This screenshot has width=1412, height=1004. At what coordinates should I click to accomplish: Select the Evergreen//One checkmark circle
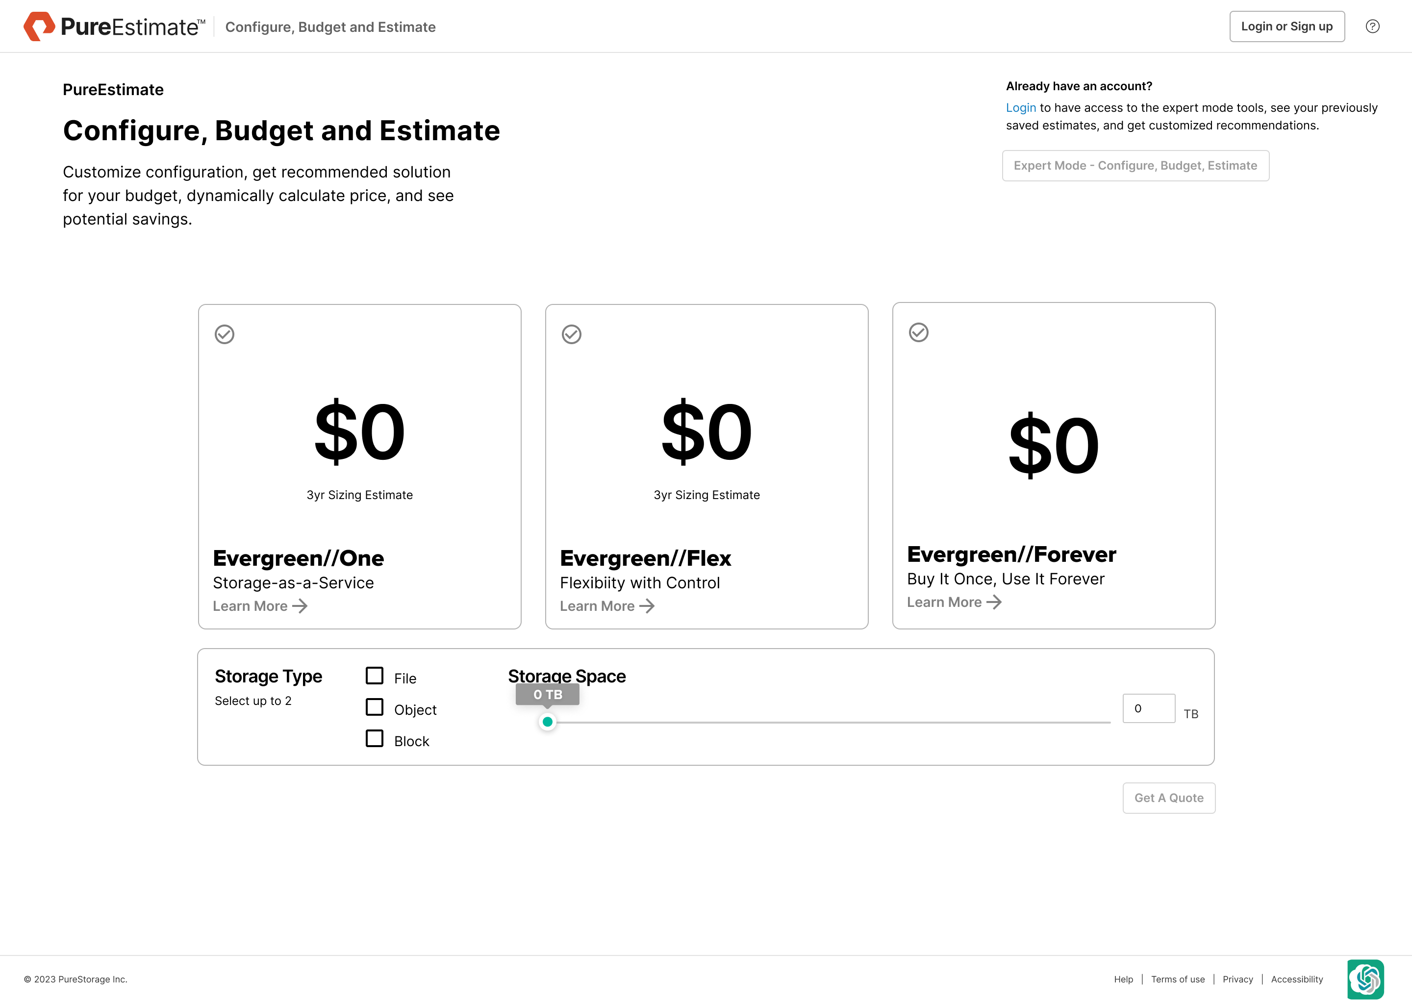[x=225, y=334]
